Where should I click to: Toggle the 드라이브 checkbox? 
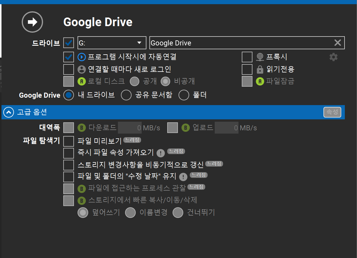69,43
